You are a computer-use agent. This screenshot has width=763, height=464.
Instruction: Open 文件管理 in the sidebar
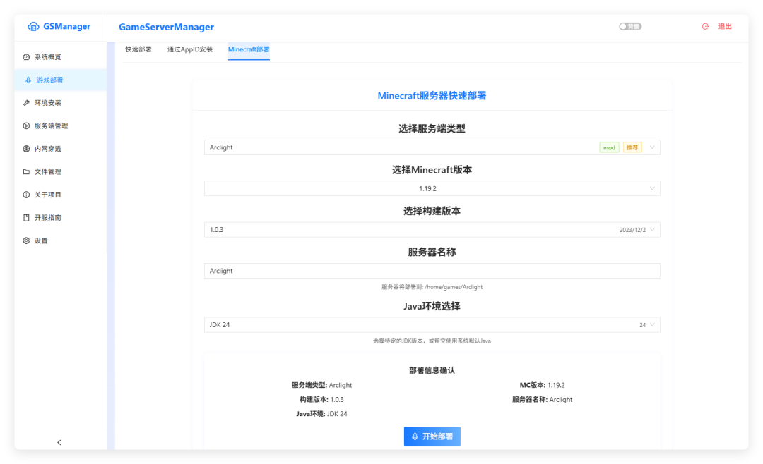coord(61,171)
